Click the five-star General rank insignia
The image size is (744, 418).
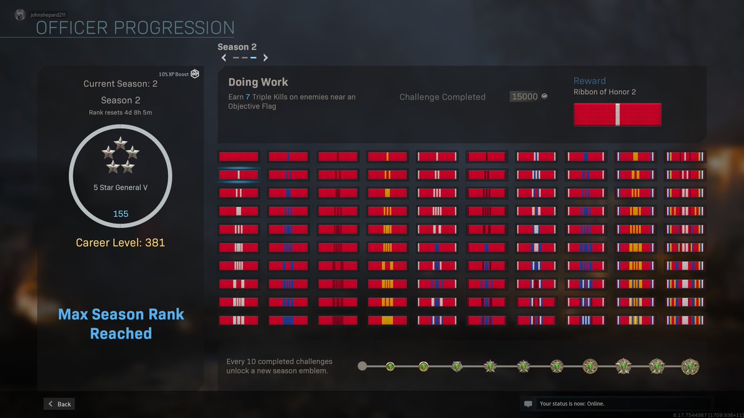click(x=120, y=156)
